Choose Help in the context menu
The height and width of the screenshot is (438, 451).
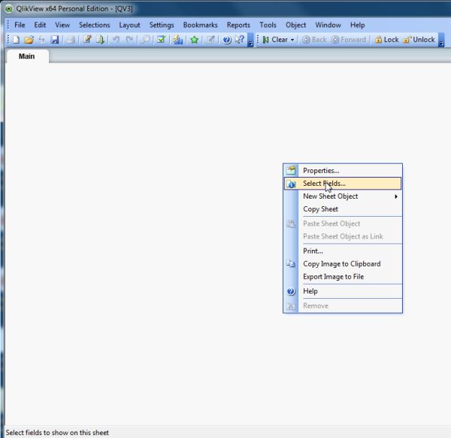(343, 291)
